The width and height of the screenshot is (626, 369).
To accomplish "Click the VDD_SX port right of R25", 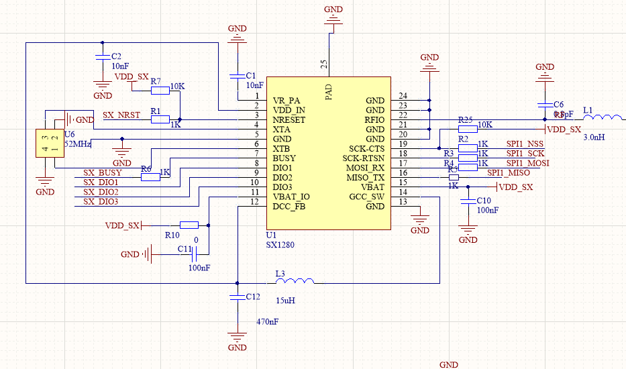I will (564, 129).
